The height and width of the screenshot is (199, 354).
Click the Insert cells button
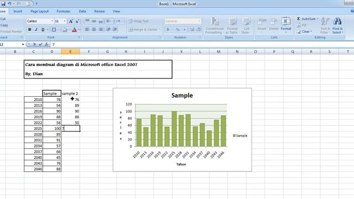[x=262, y=25]
